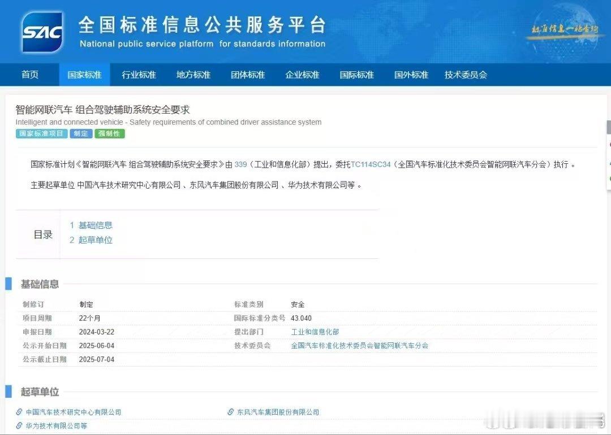Select the 标准类别 value 安全
This screenshot has height=435, width=611.
click(298, 304)
